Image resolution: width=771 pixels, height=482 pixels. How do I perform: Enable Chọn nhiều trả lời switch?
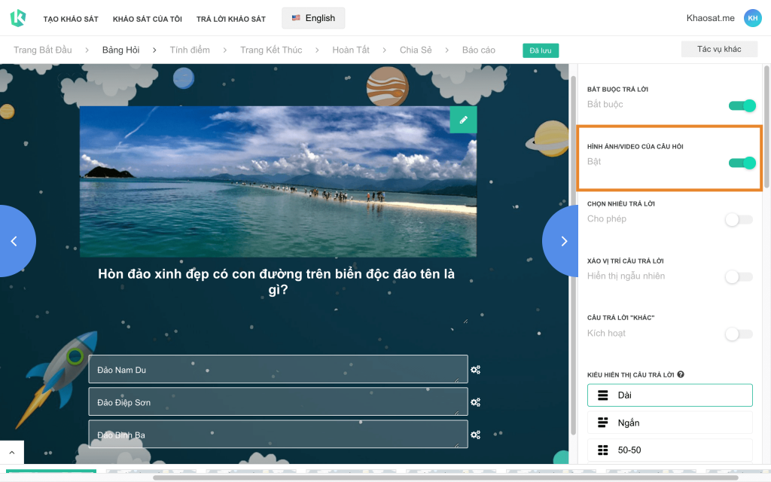[x=739, y=219]
